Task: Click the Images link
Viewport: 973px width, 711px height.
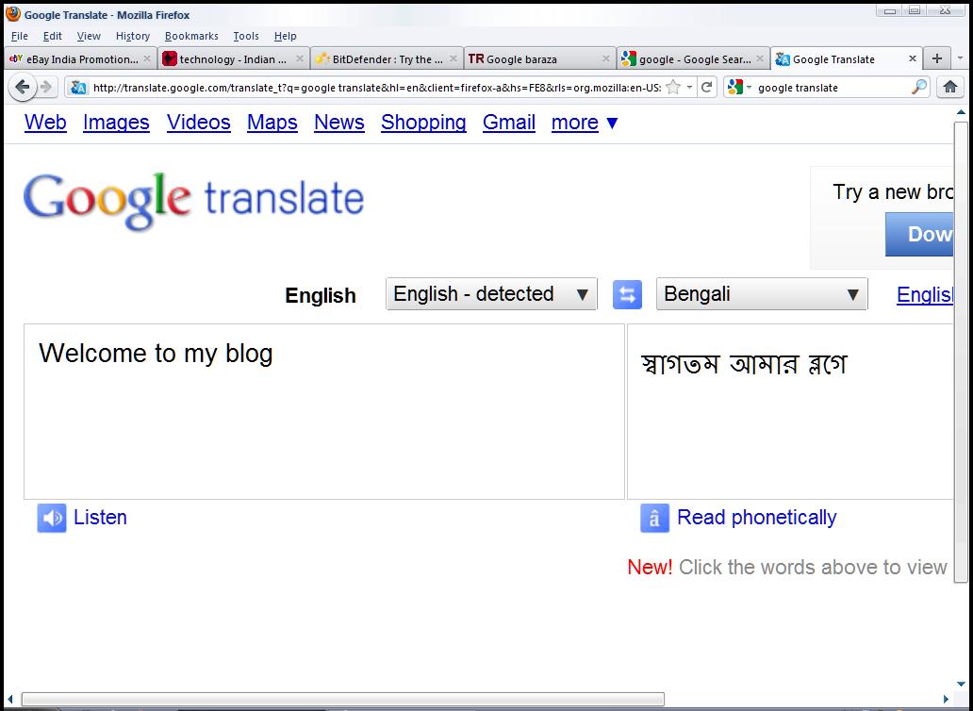Action: [x=116, y=123]
